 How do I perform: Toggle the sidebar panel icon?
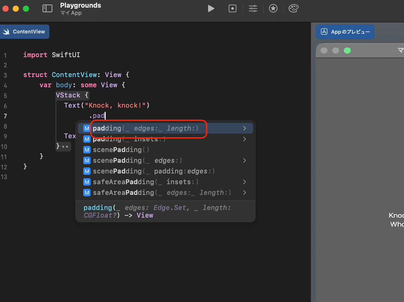47,8
